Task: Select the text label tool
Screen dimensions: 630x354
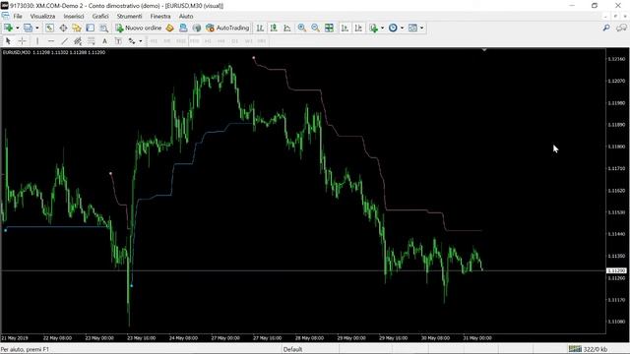Action: click(118, 41)
